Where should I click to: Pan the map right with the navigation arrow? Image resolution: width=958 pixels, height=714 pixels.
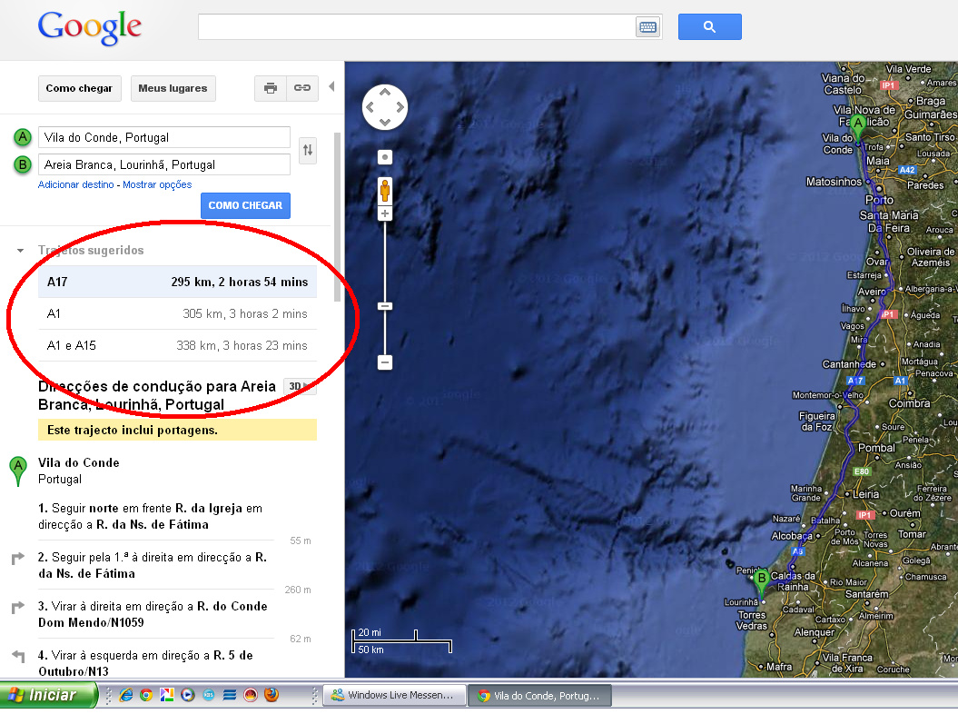click(x=400, y=107)
